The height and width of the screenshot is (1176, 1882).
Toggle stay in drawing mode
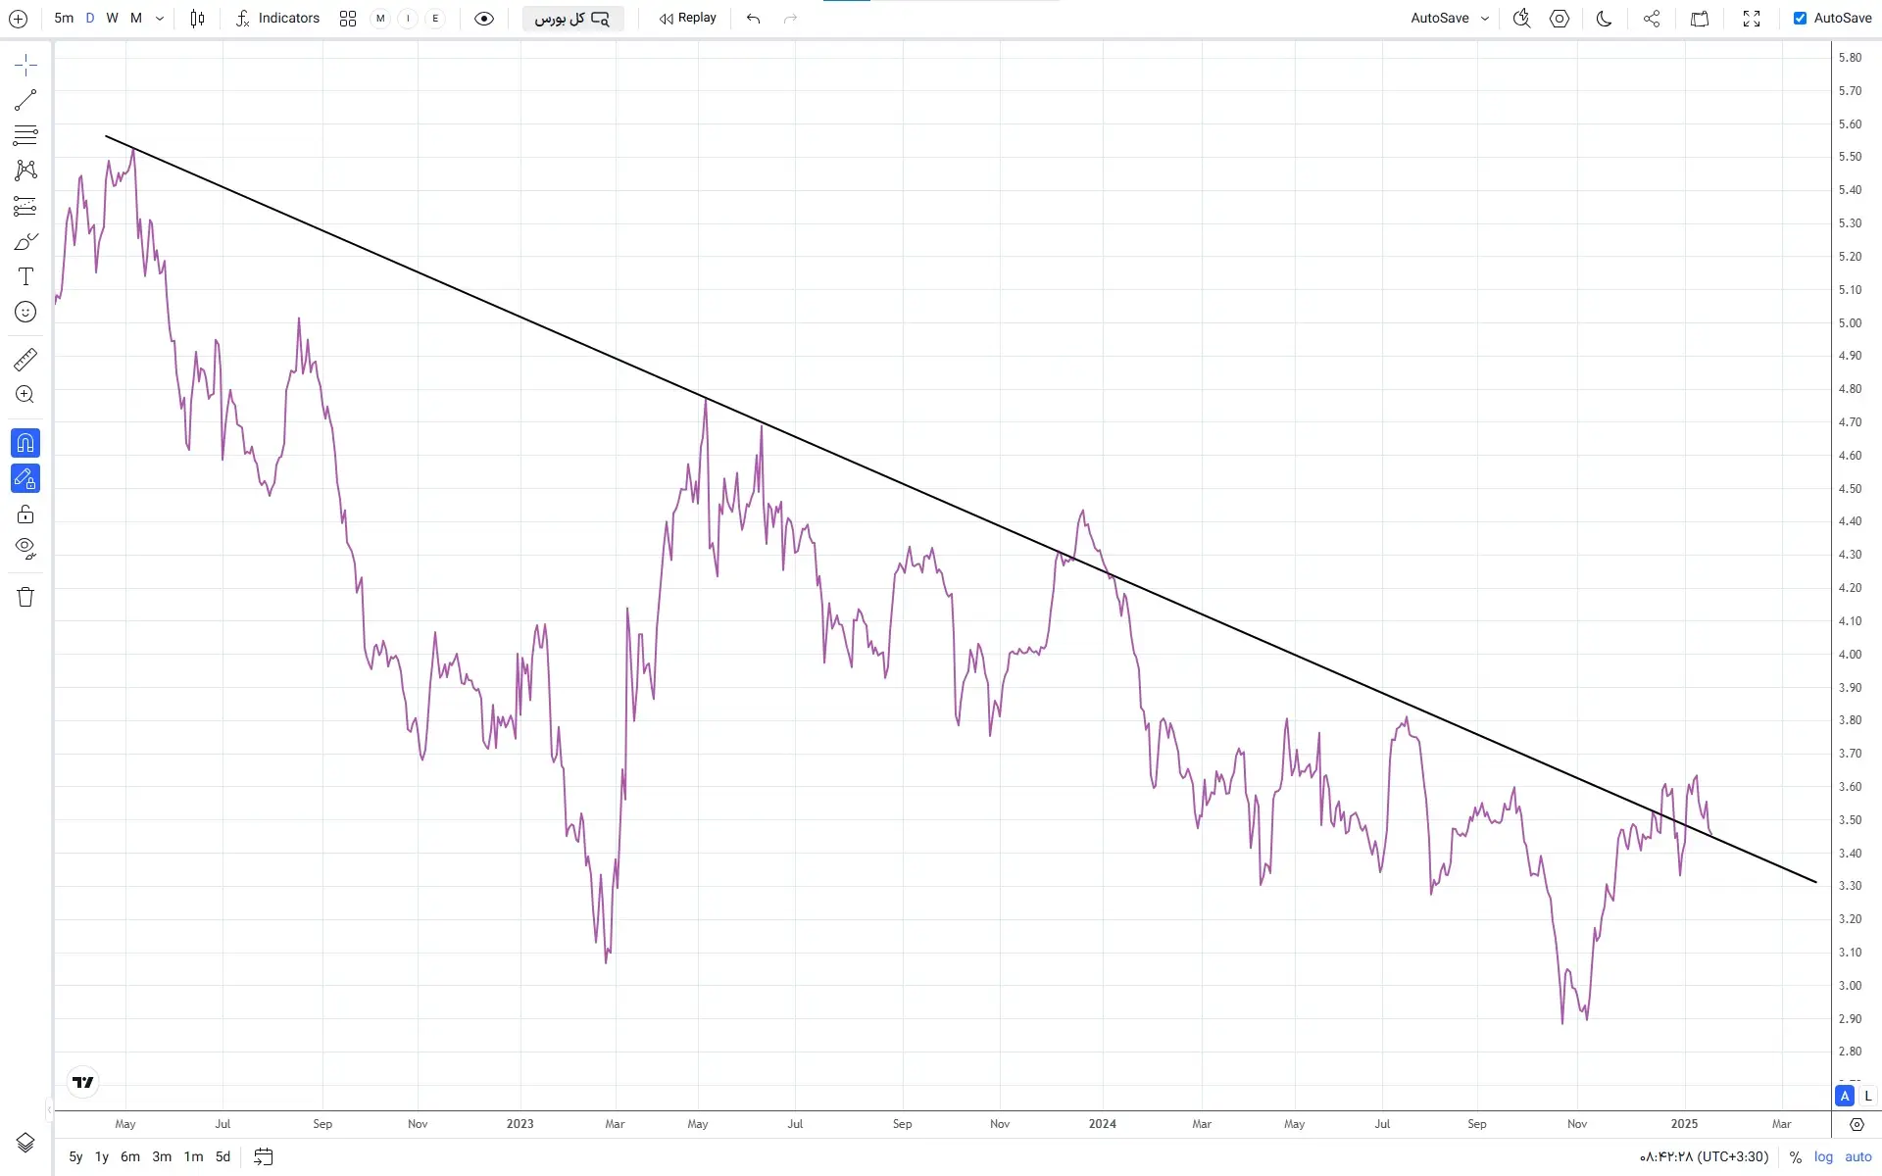[x=25, y=478]
